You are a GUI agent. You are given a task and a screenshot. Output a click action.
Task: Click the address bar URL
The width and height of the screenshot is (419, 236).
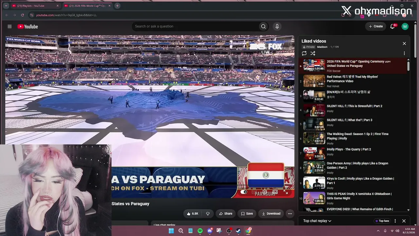point(66,15)
